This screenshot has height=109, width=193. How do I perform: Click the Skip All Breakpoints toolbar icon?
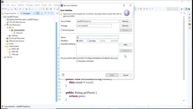16,9
